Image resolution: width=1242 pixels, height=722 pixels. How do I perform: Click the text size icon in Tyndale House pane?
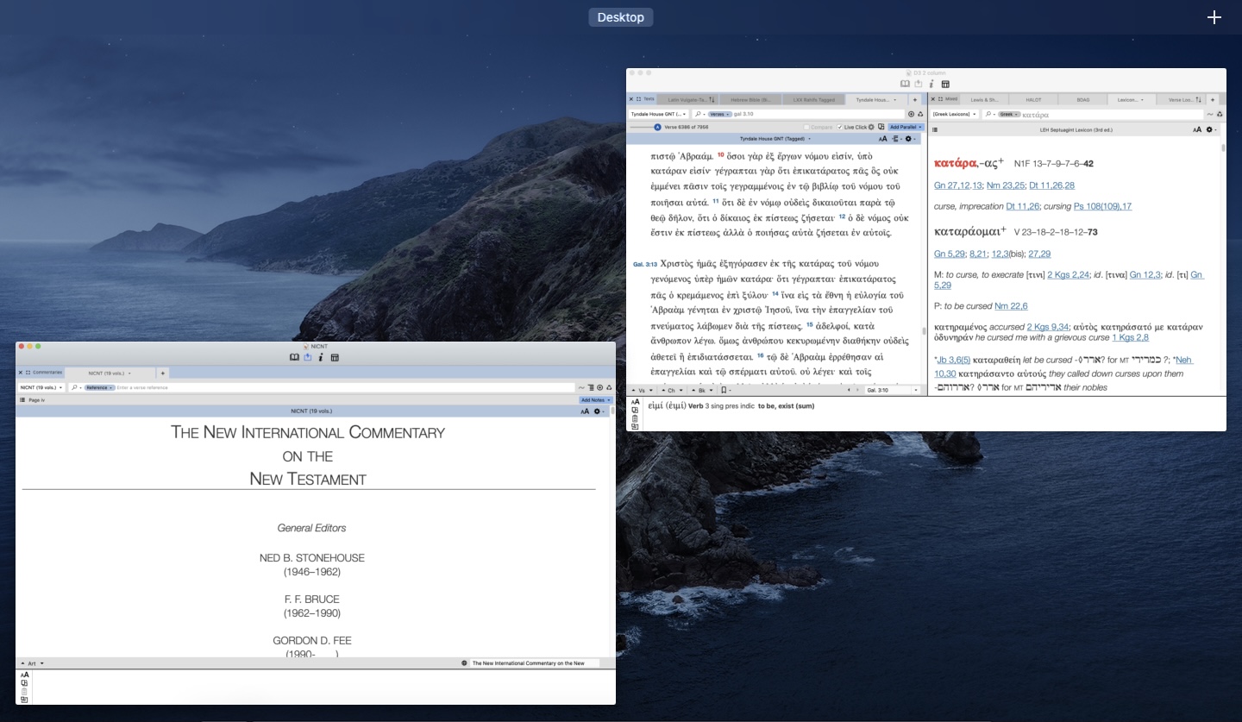[882, 139]
